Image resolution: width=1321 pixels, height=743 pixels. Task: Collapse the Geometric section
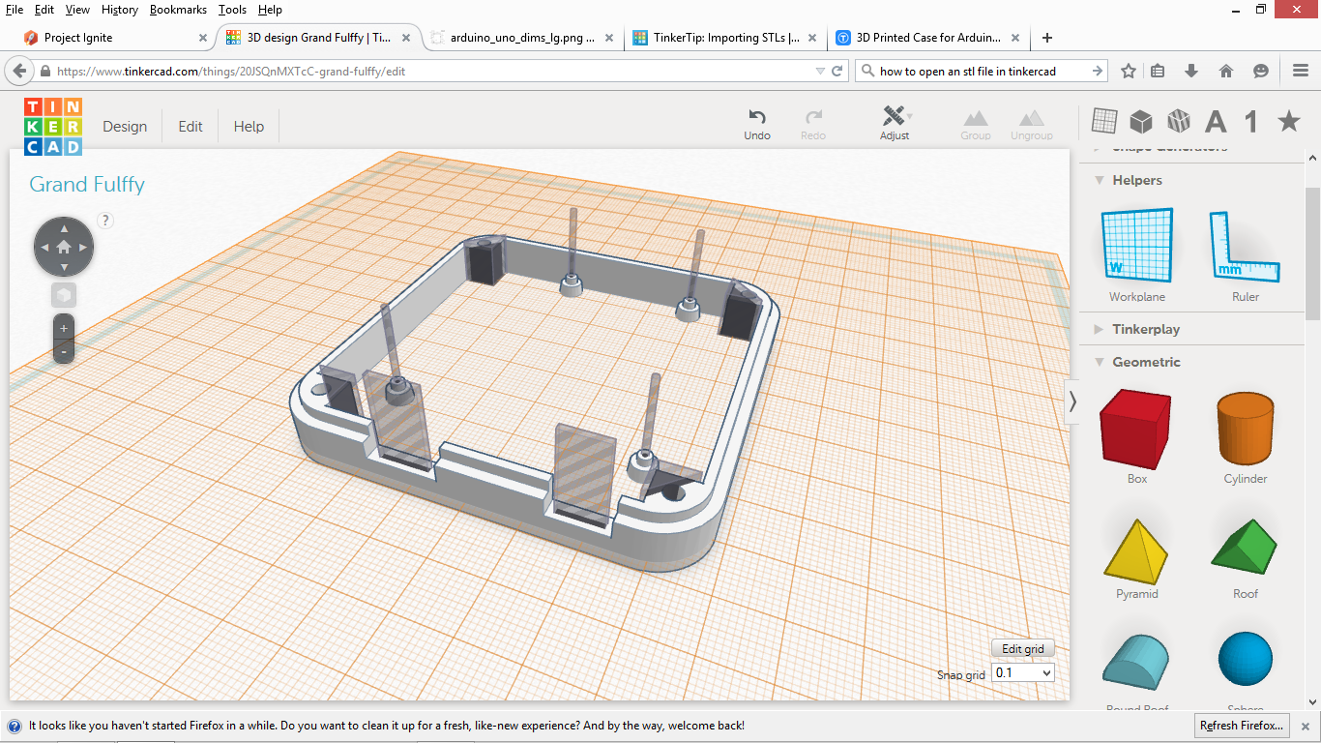(1100, 362)
